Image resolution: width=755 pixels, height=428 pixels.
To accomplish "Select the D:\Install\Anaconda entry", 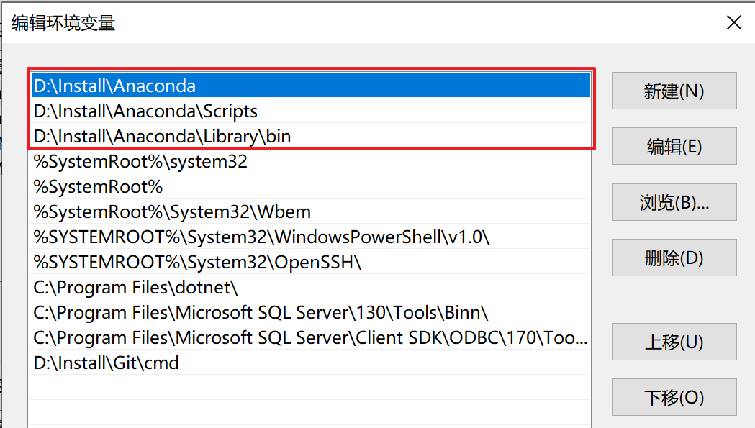I will point(311,86).
